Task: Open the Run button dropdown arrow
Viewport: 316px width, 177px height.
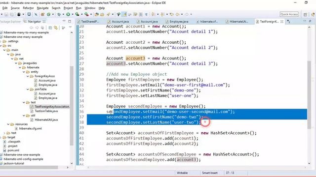Action: (73, 14)
